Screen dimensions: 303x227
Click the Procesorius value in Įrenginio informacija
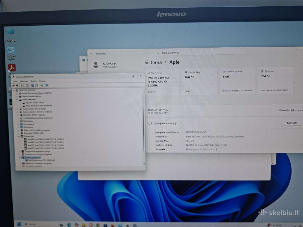pyautogui.click(x=215, y=136)
